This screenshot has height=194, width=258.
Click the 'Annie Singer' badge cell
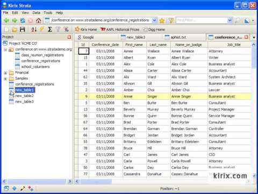pyautogui.click(x=189, y=96)
